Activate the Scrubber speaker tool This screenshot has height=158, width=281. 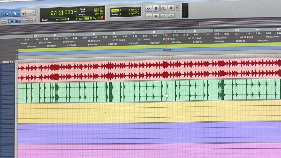pyautogui.click(x=24, y=13)
